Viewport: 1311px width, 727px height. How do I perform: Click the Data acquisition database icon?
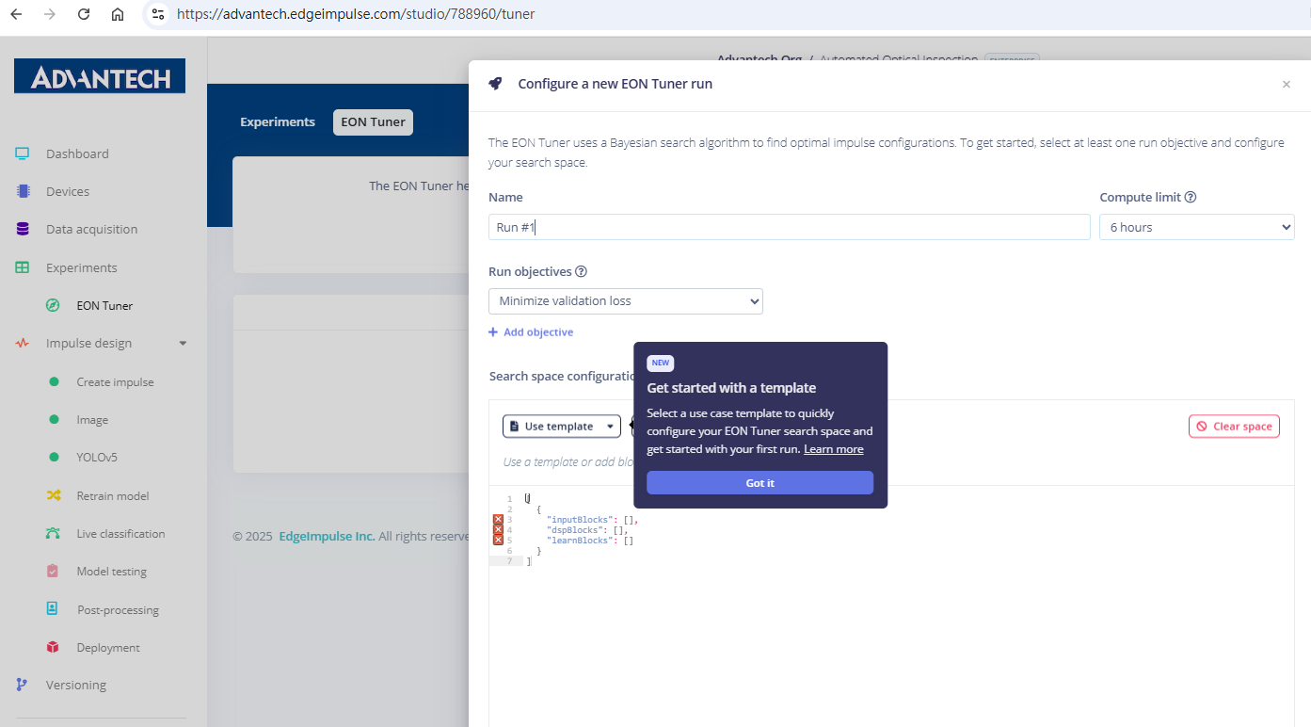click(23, 229)
